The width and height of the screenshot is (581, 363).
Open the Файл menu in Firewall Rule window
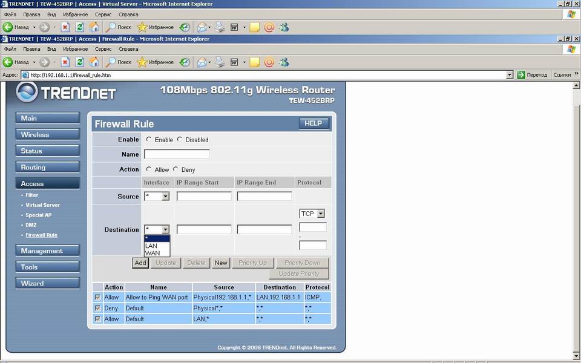click(10, 49)
